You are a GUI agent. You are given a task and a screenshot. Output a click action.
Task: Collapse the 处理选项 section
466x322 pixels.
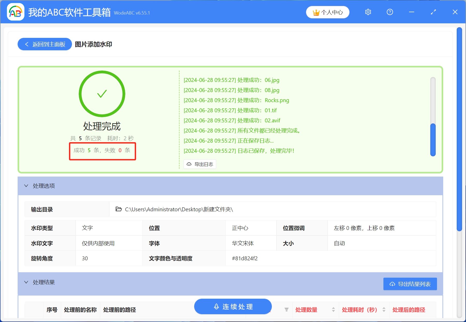pos(26,186)
